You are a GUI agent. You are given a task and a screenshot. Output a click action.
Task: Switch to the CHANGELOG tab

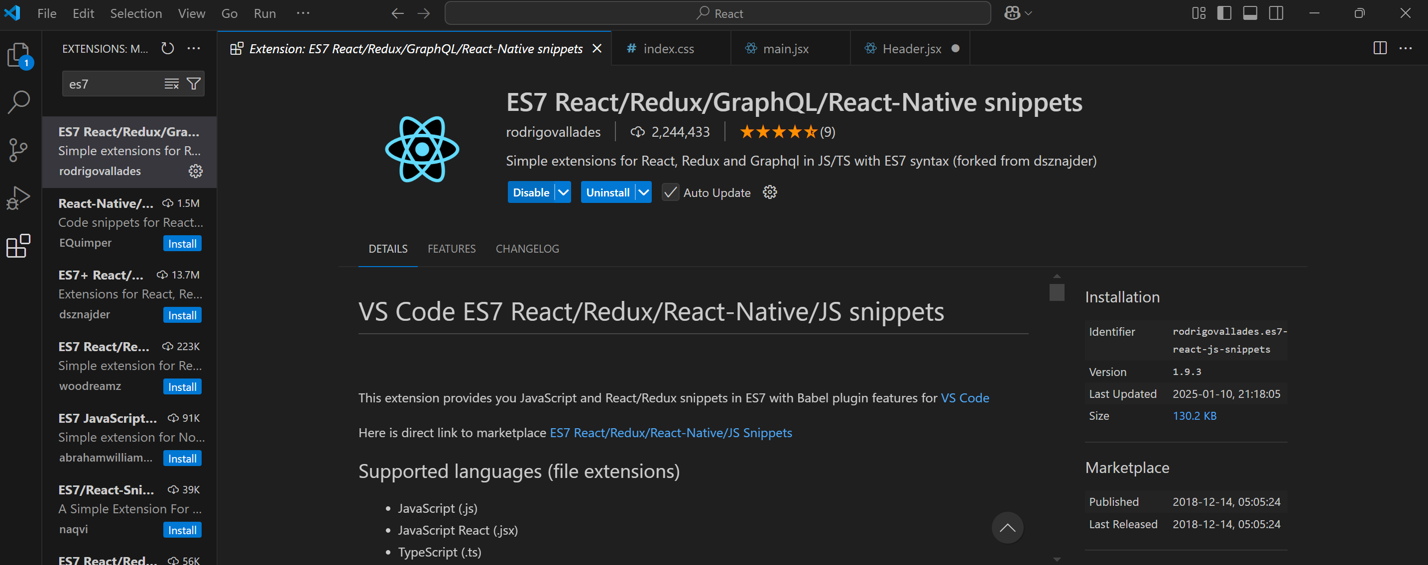point(527,249)
